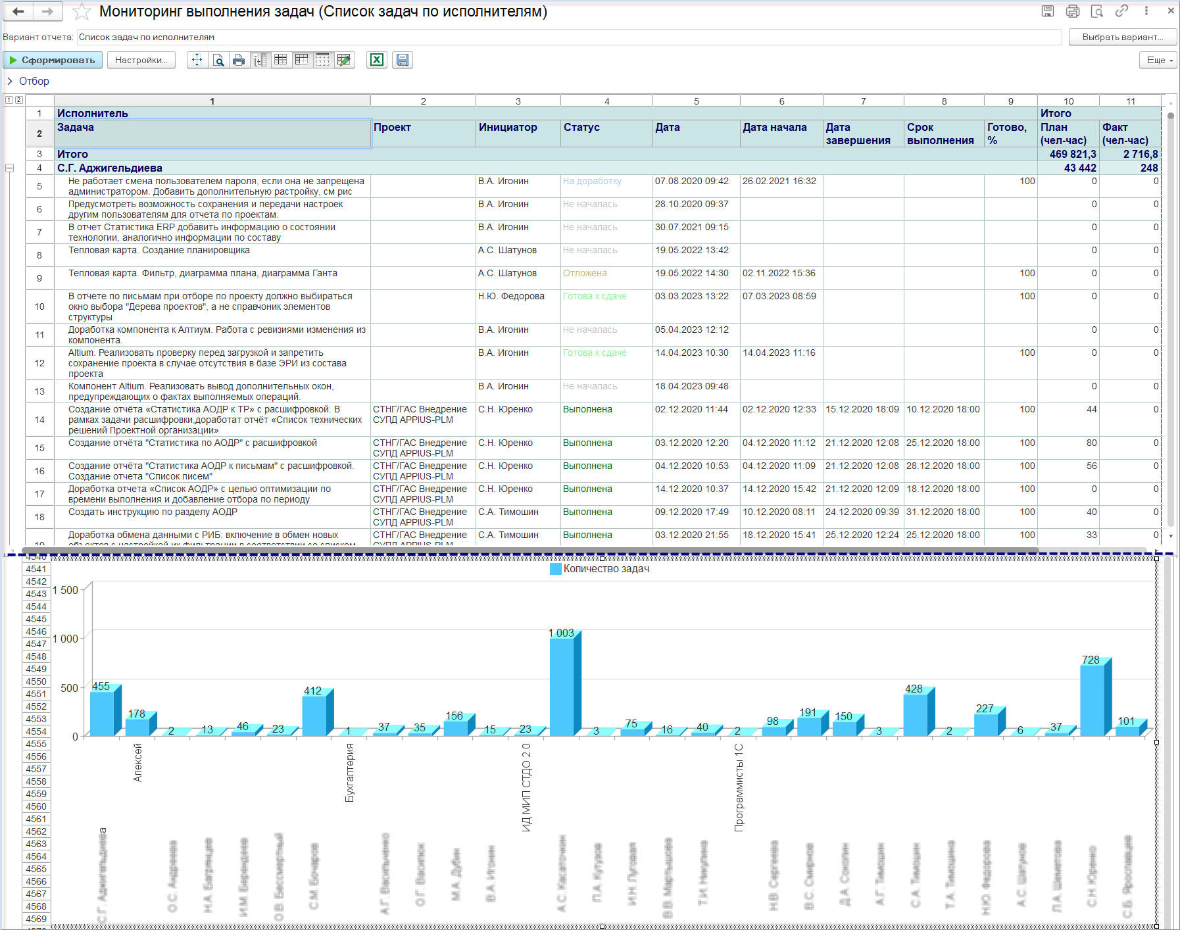This screenshot has width=1180, height=930.
Task: Click the table edit pencil icon
Action: (343, 60)
